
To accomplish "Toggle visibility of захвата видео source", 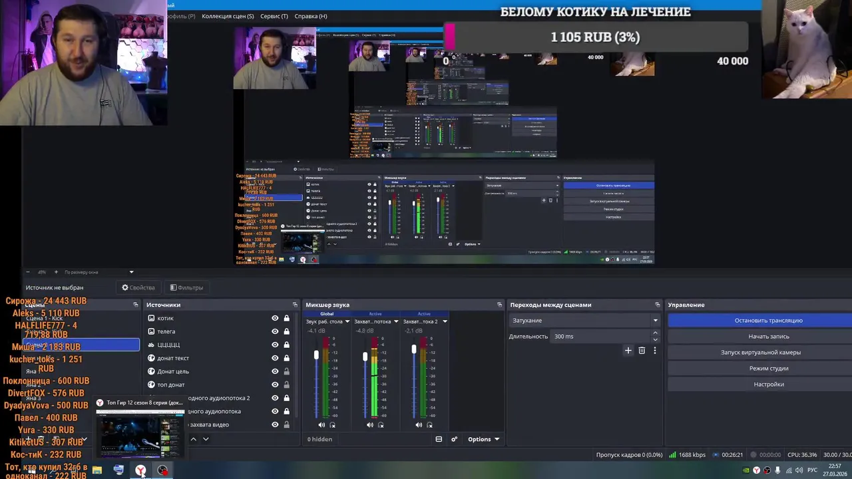I will click(275, 424).
